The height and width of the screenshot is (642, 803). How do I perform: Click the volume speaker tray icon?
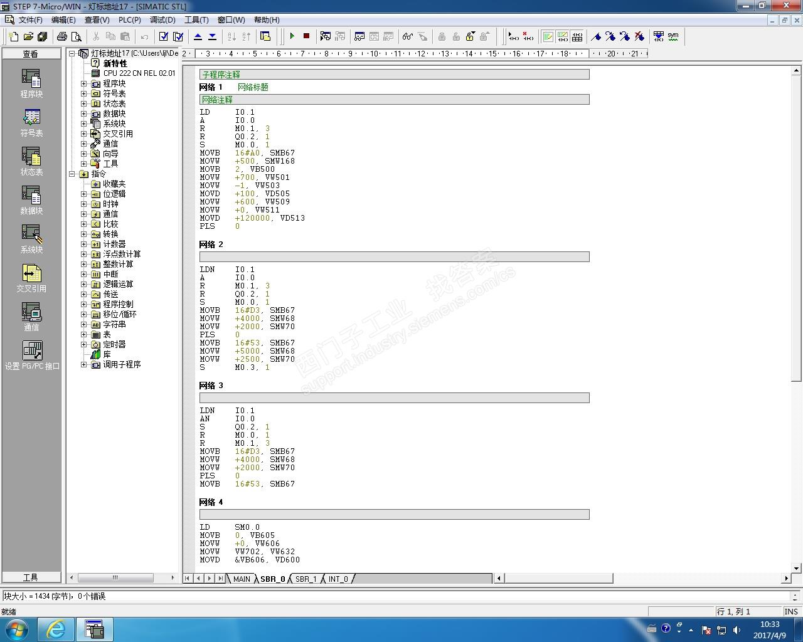click(737, 629)
